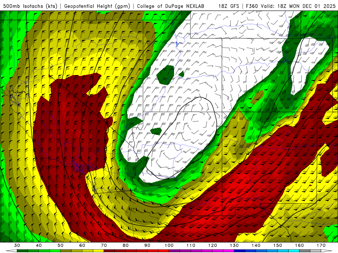Click the 40 value on the color scale
338x253 pixels.
(x=39, y=245)
